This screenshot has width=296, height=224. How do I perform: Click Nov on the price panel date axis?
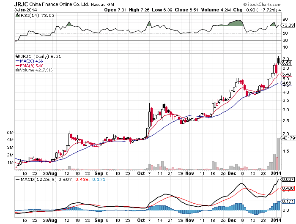(x=189, y=173)
